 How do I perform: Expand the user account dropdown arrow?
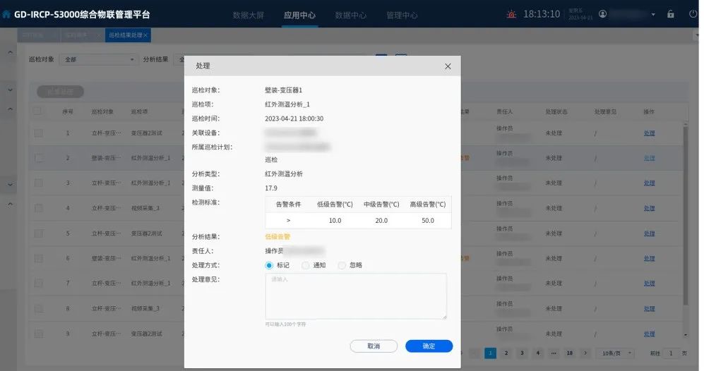[653, 14]
